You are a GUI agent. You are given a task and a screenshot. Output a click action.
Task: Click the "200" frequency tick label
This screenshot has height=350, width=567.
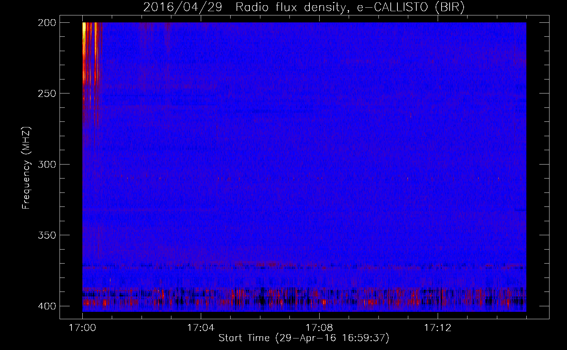(47, 22)
